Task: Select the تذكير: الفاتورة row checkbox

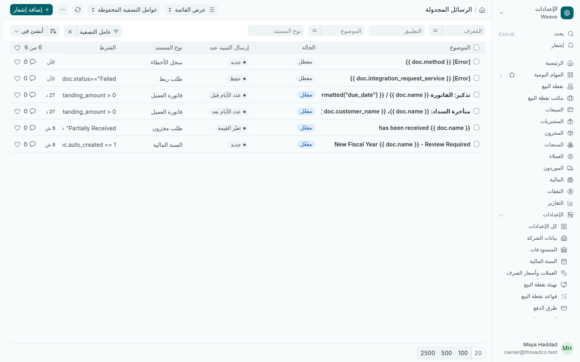Action: point(476,95)
